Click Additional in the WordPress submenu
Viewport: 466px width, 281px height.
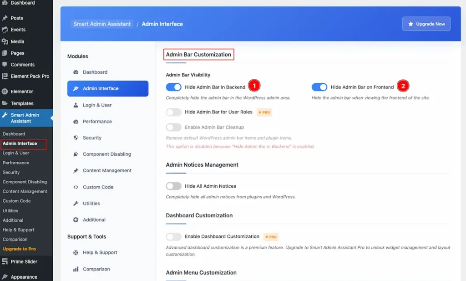tap(13, 220)
